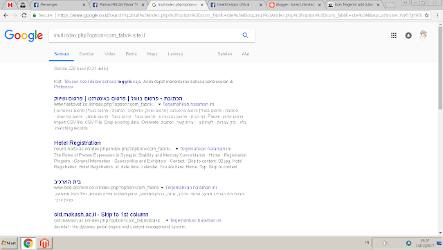Screen dimensions: 443x250
Task: Open the Lainnya more menu
Action: (x=175, y=54)
